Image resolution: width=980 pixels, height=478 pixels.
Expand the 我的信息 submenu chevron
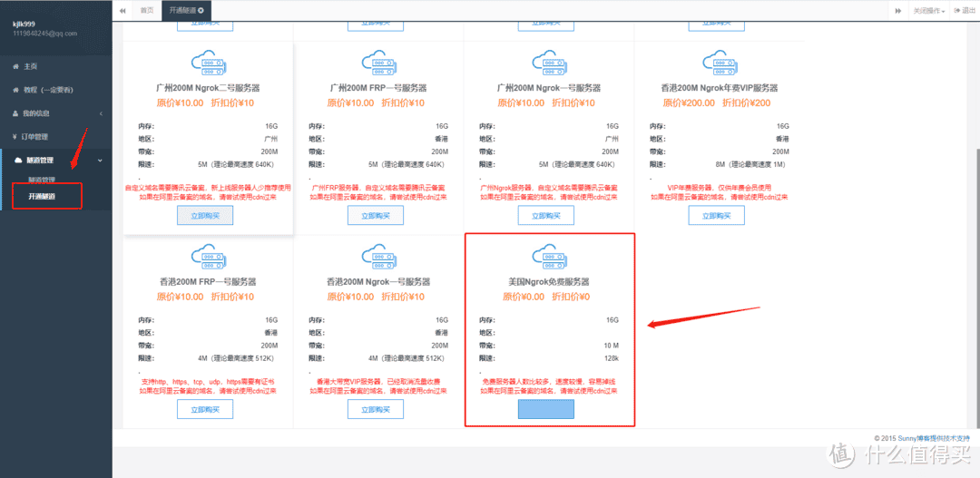[101, 113]
